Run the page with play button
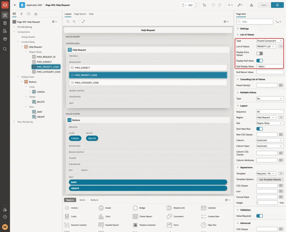 (277, 5)
